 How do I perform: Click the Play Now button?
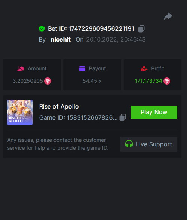pos(154,112)
